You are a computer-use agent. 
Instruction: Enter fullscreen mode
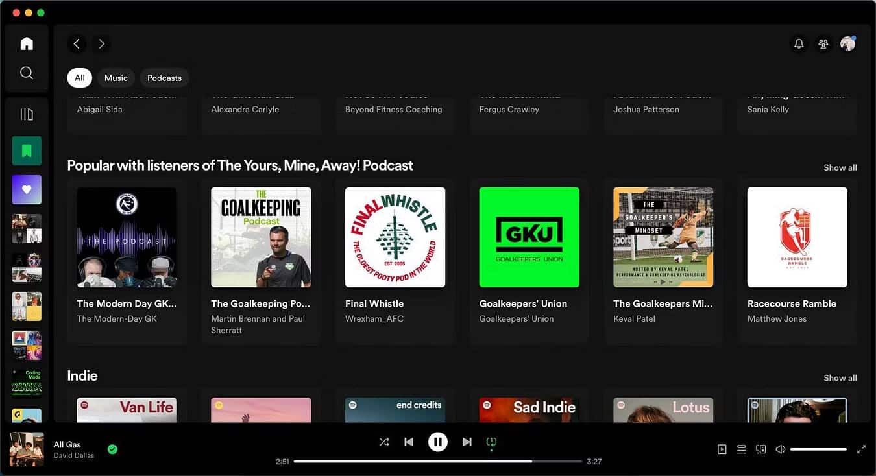(862, 449)
